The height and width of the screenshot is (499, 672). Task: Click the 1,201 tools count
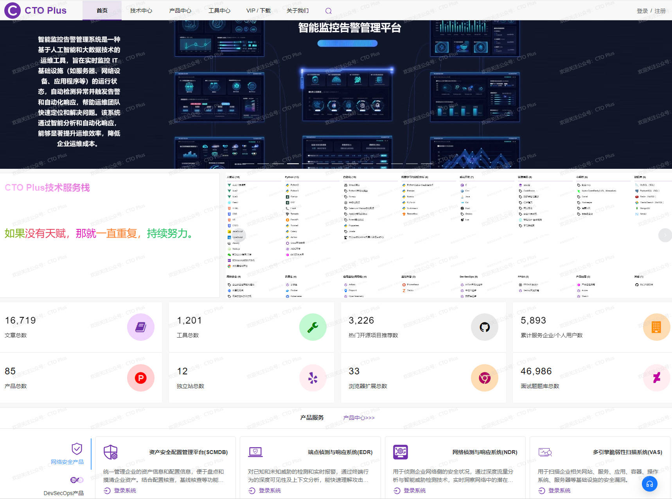point(189,320)
